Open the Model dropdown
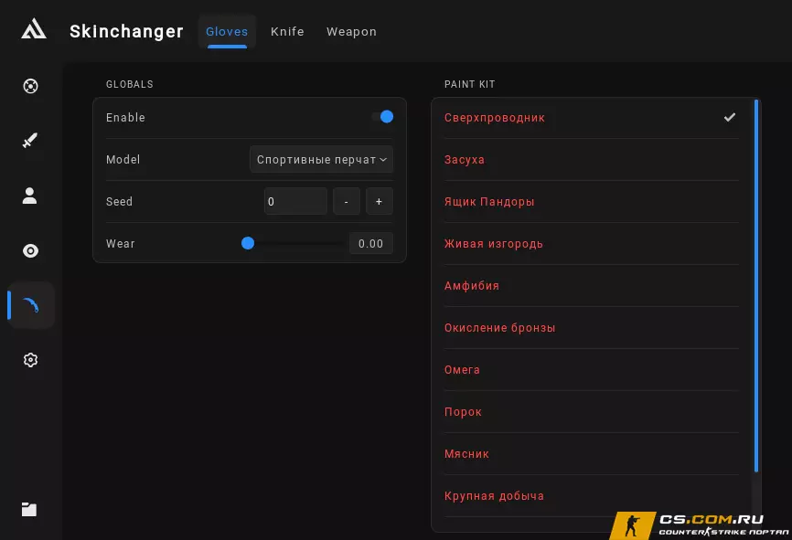The width and height of the screenshot is (792, 540). 321,160
